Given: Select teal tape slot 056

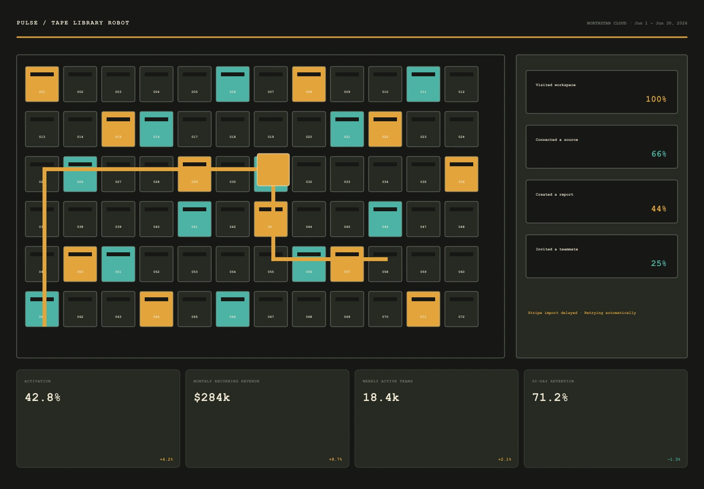Looking at the screenshot, I should click(309, 264).
